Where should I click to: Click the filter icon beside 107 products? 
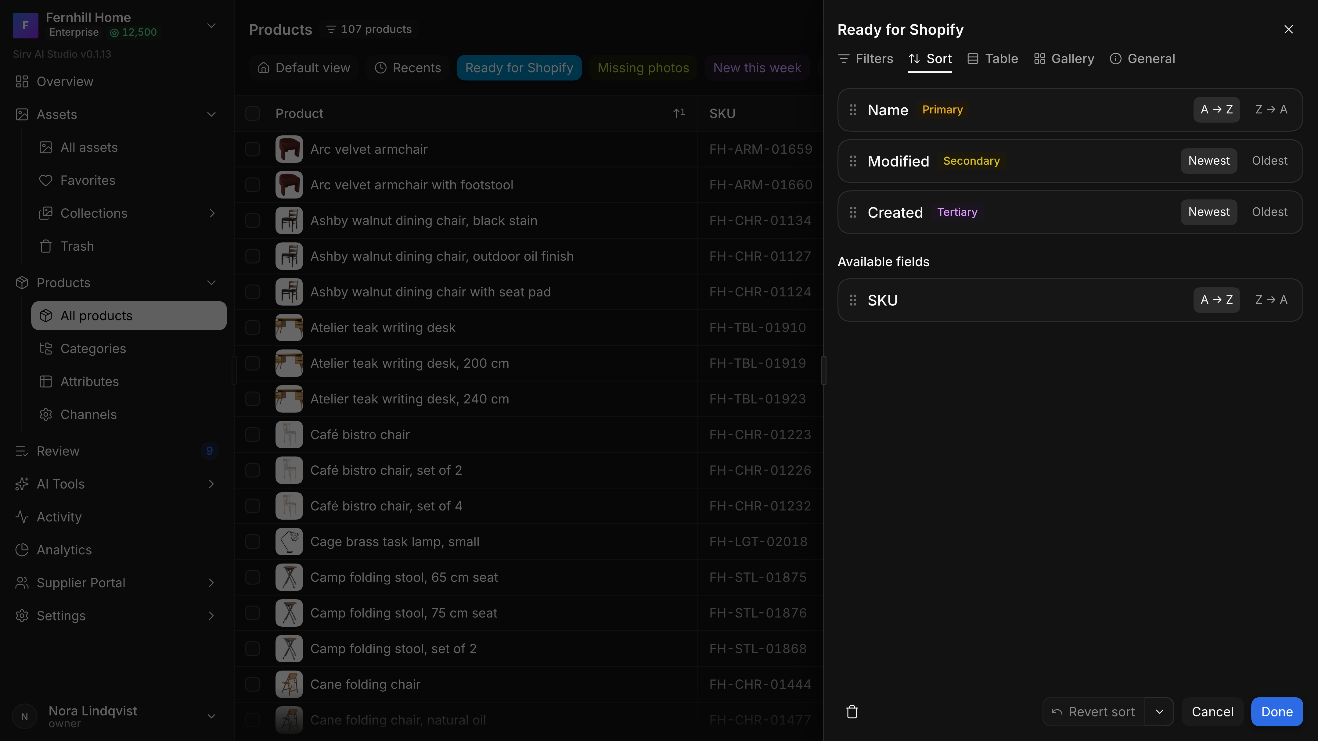pos(331,29)
